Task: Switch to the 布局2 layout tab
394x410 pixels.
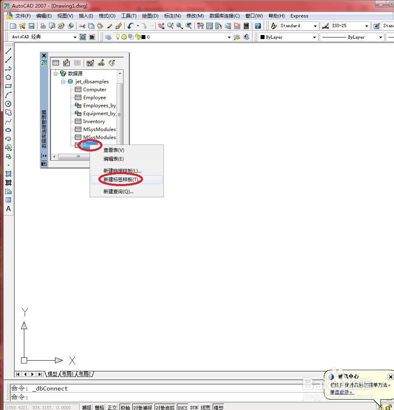Action: pyautogui.click(x=84, y=374)
